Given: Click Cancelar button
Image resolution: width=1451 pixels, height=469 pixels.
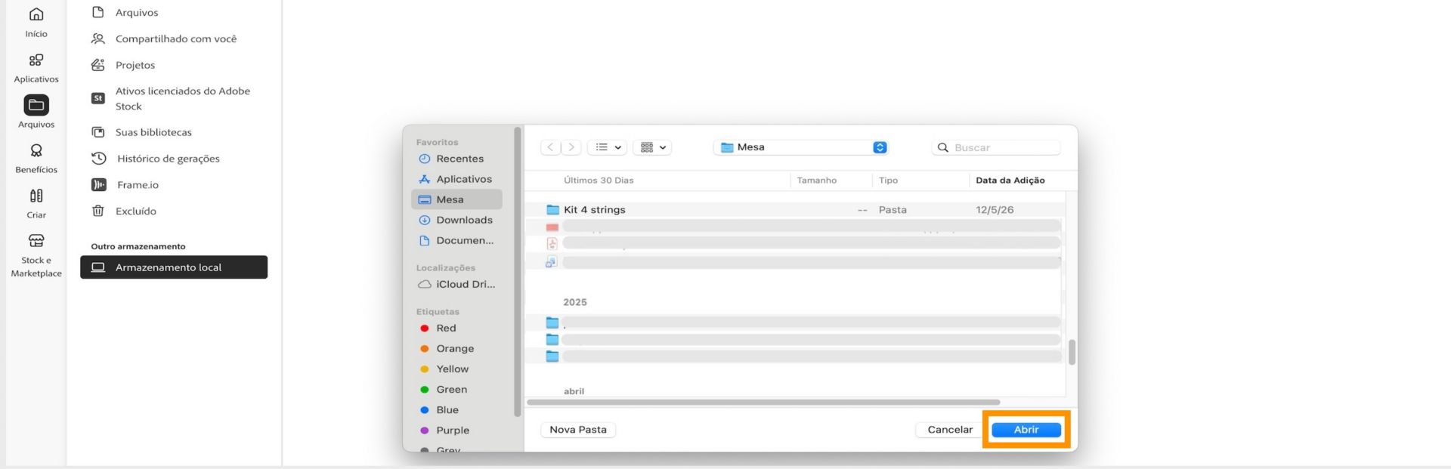Looking at the screenshot, I should (950, 430).
